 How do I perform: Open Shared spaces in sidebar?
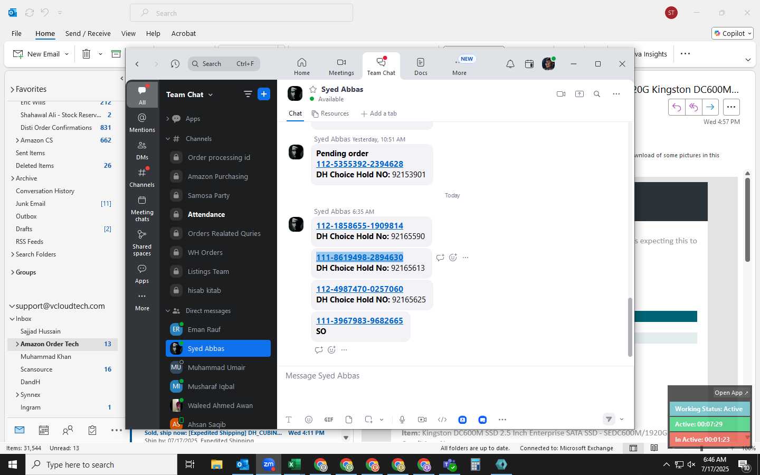(x=142, y=243)
